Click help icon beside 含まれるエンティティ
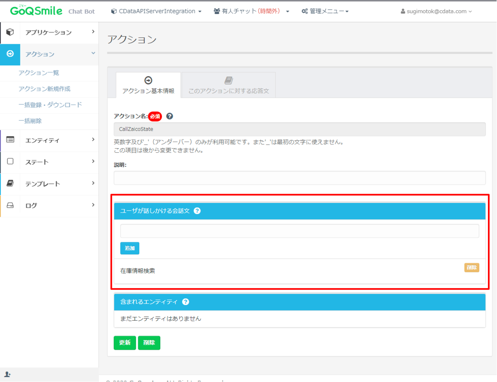497x382 pixels. tap(186, 302)
